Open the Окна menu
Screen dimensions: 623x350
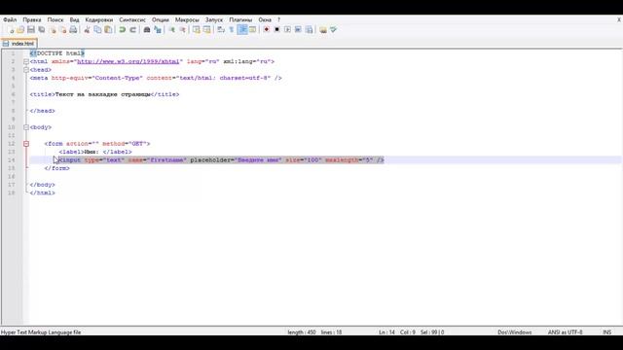tap(265, 19)
